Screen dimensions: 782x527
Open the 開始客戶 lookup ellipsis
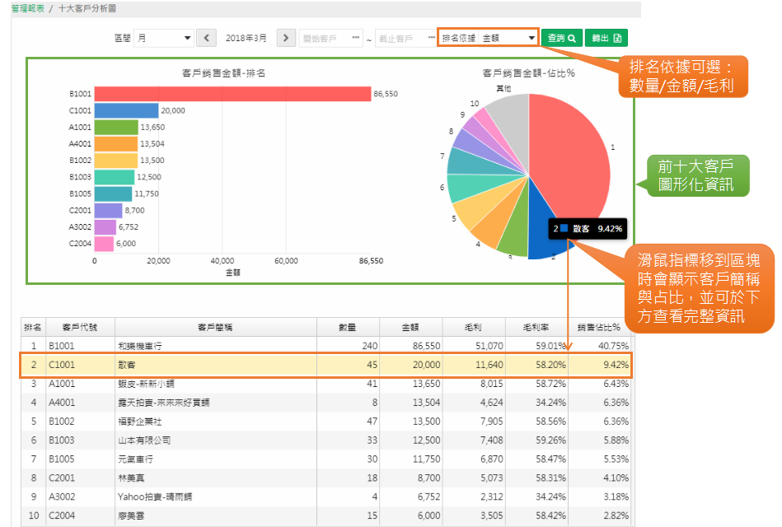[355, 38]
